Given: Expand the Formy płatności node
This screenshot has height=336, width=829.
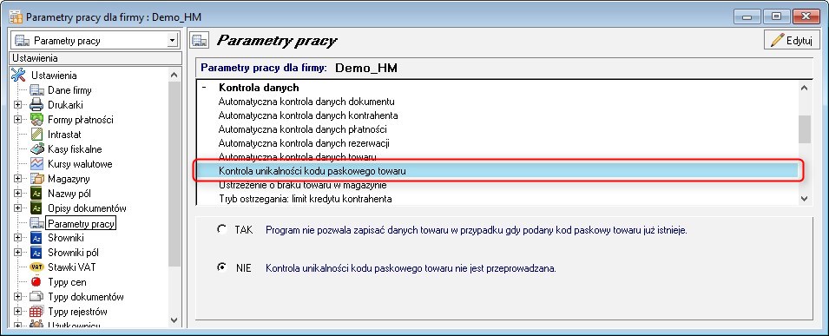Looking at the screenshot, I should point(18,120).
